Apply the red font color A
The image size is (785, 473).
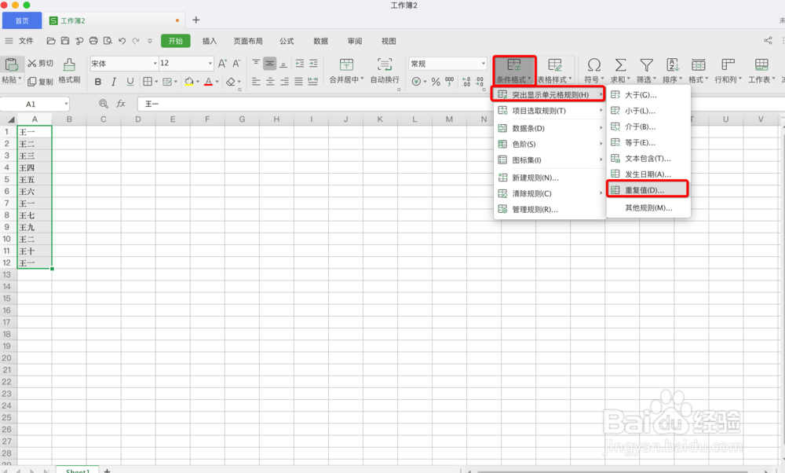[x=208, y=82]
